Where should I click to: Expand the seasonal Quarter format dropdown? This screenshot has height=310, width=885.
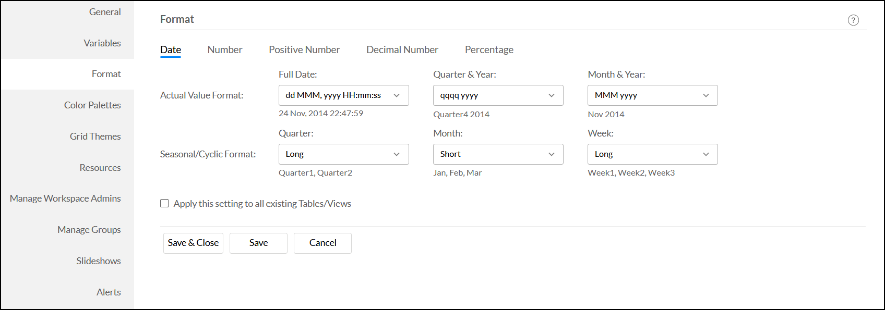[x=343, y=154]
